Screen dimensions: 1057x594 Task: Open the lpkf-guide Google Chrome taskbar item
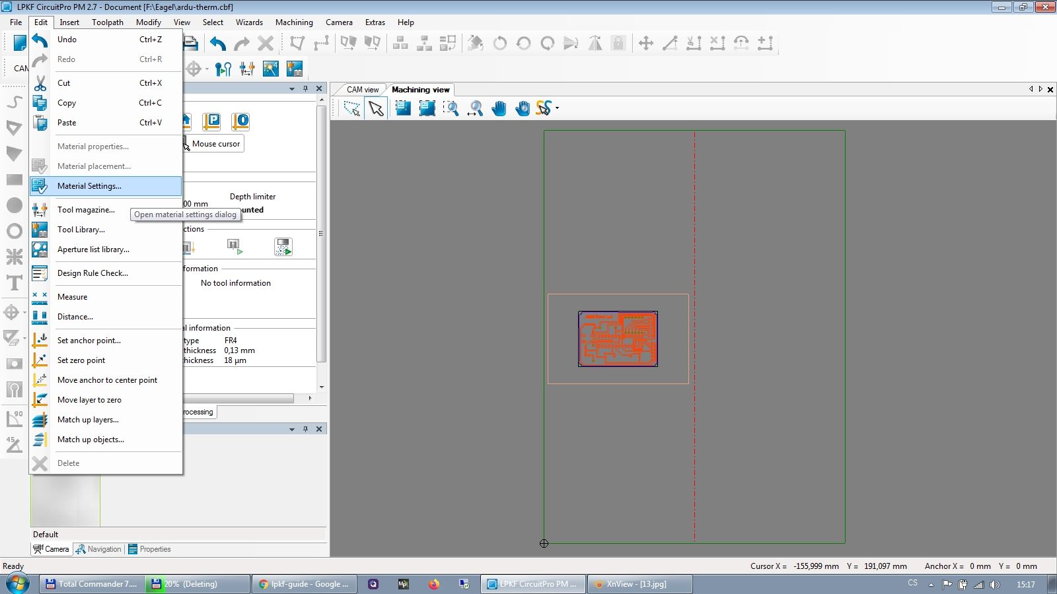(304, 584)
